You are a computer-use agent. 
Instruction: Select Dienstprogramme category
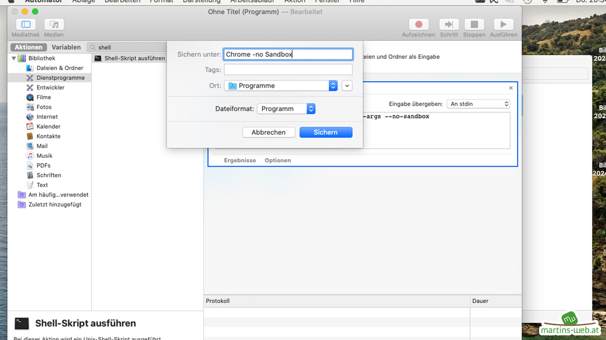60,78
